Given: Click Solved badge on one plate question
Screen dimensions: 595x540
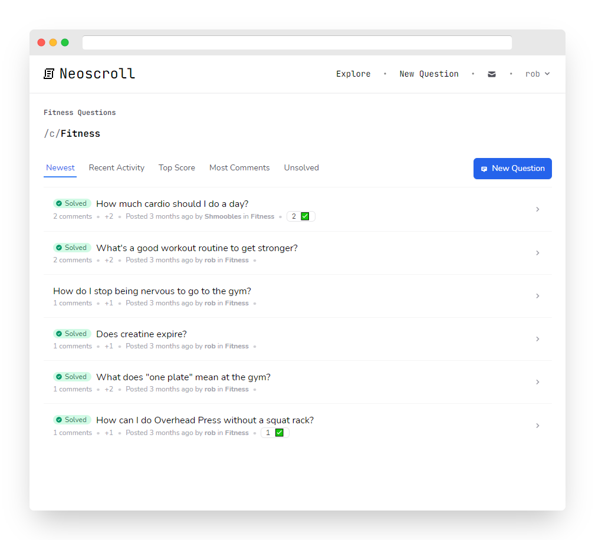Looking at the screenshot, I should pyautogui.click(x=72, y=377).
